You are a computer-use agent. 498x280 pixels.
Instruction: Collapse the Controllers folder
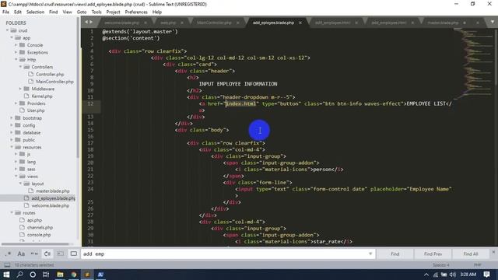click(x=21, y=67)
